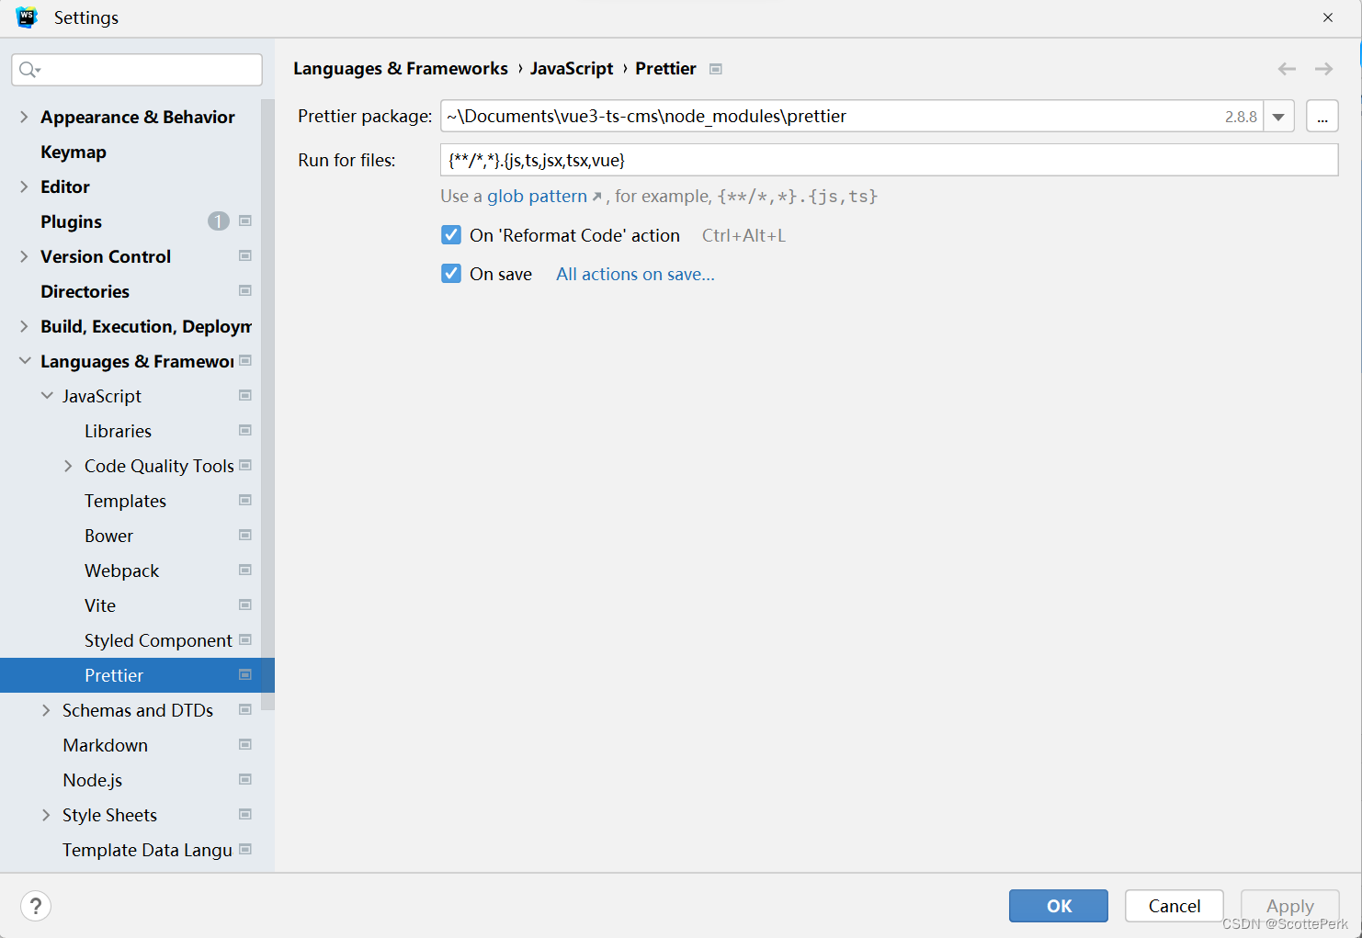Click the search magnifier icon in settings

point(29,70)
